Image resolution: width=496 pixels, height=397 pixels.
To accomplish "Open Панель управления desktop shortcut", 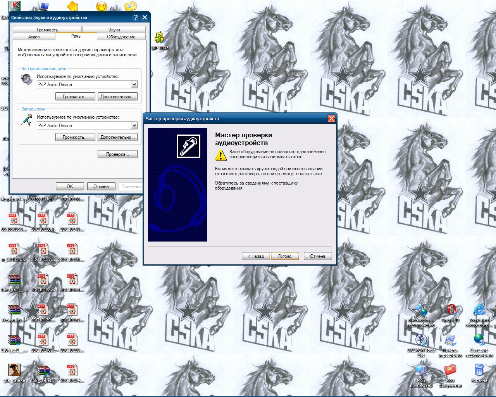I will pos(450,340).
